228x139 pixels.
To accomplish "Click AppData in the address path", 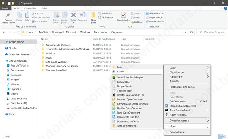I will pos(43,32).
